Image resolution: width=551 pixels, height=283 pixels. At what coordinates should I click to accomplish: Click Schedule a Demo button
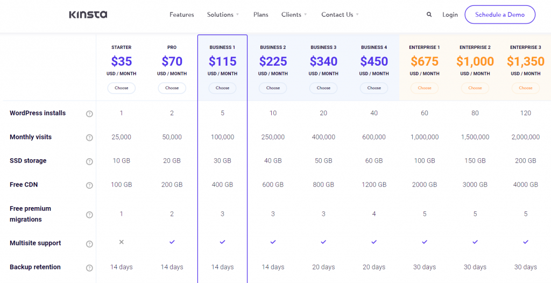[x=500, y=15]
